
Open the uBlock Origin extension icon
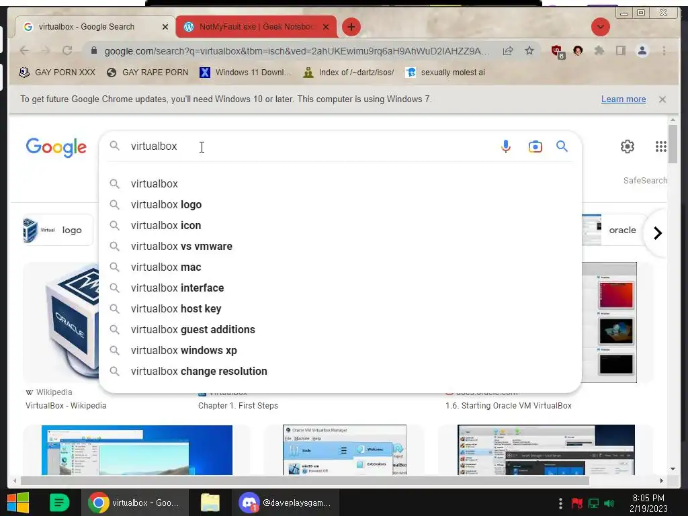(x=557, y=51)
